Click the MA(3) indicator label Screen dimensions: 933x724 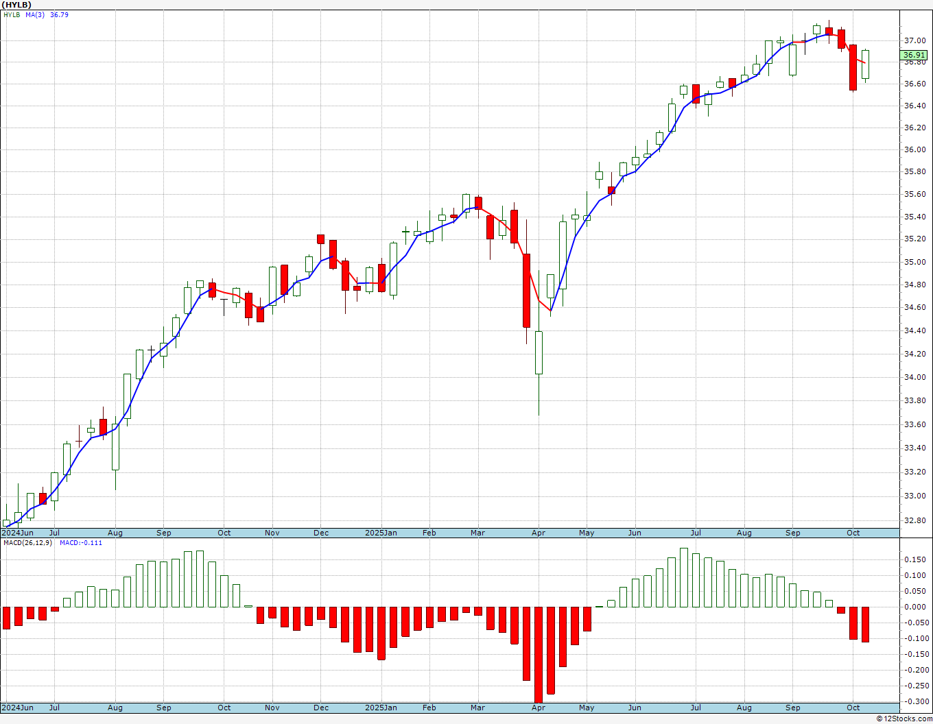pos(35,14)
